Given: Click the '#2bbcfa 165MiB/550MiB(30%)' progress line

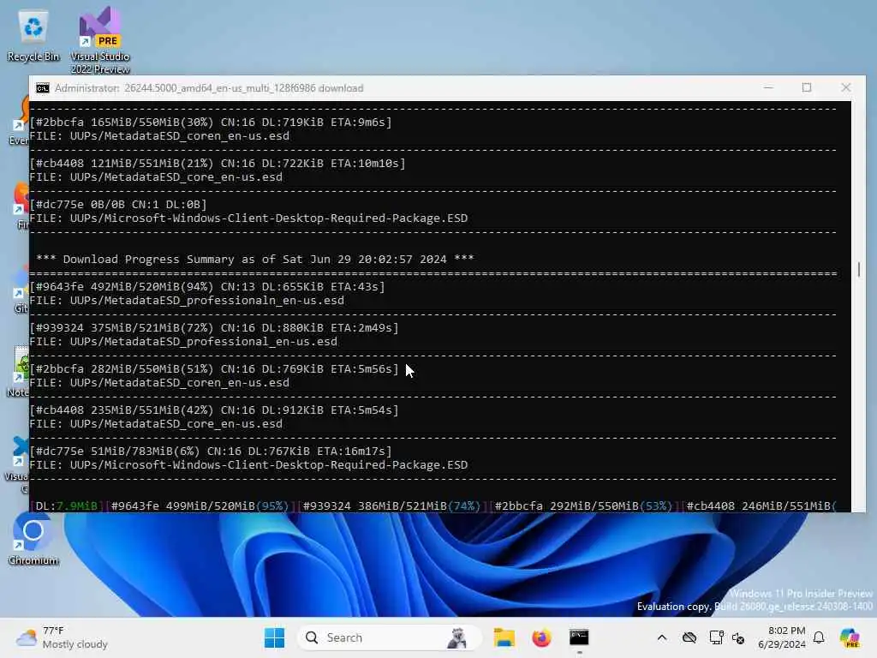Looking at the screenshot, I should [211, 122].
